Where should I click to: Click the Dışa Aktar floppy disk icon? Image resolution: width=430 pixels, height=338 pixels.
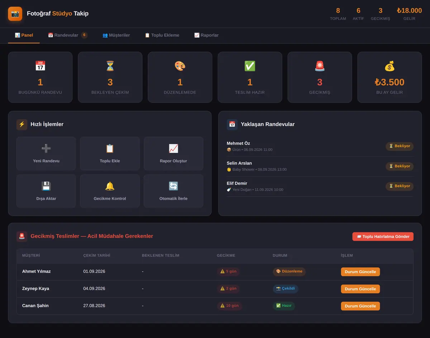coord(46,186)
